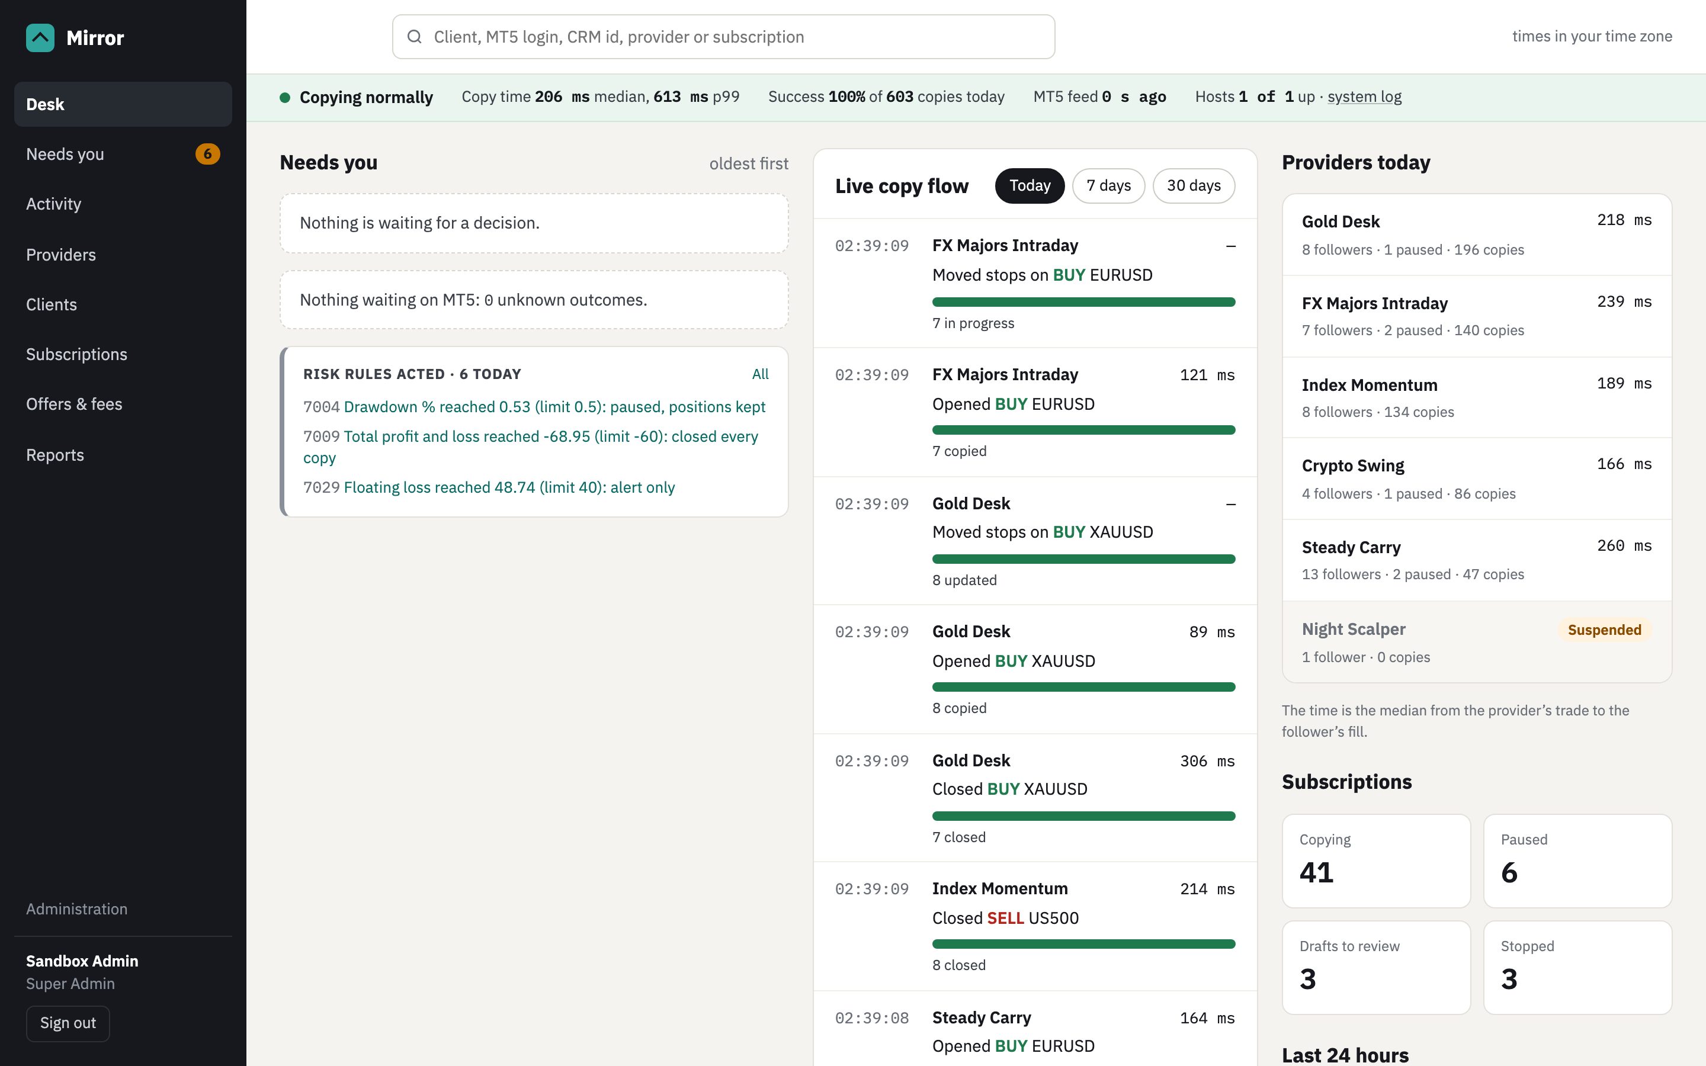Open the Stopped 3 subscriptions card
The width and height of the screenshot is (1706, 1066).
(x=1577, y=967)
